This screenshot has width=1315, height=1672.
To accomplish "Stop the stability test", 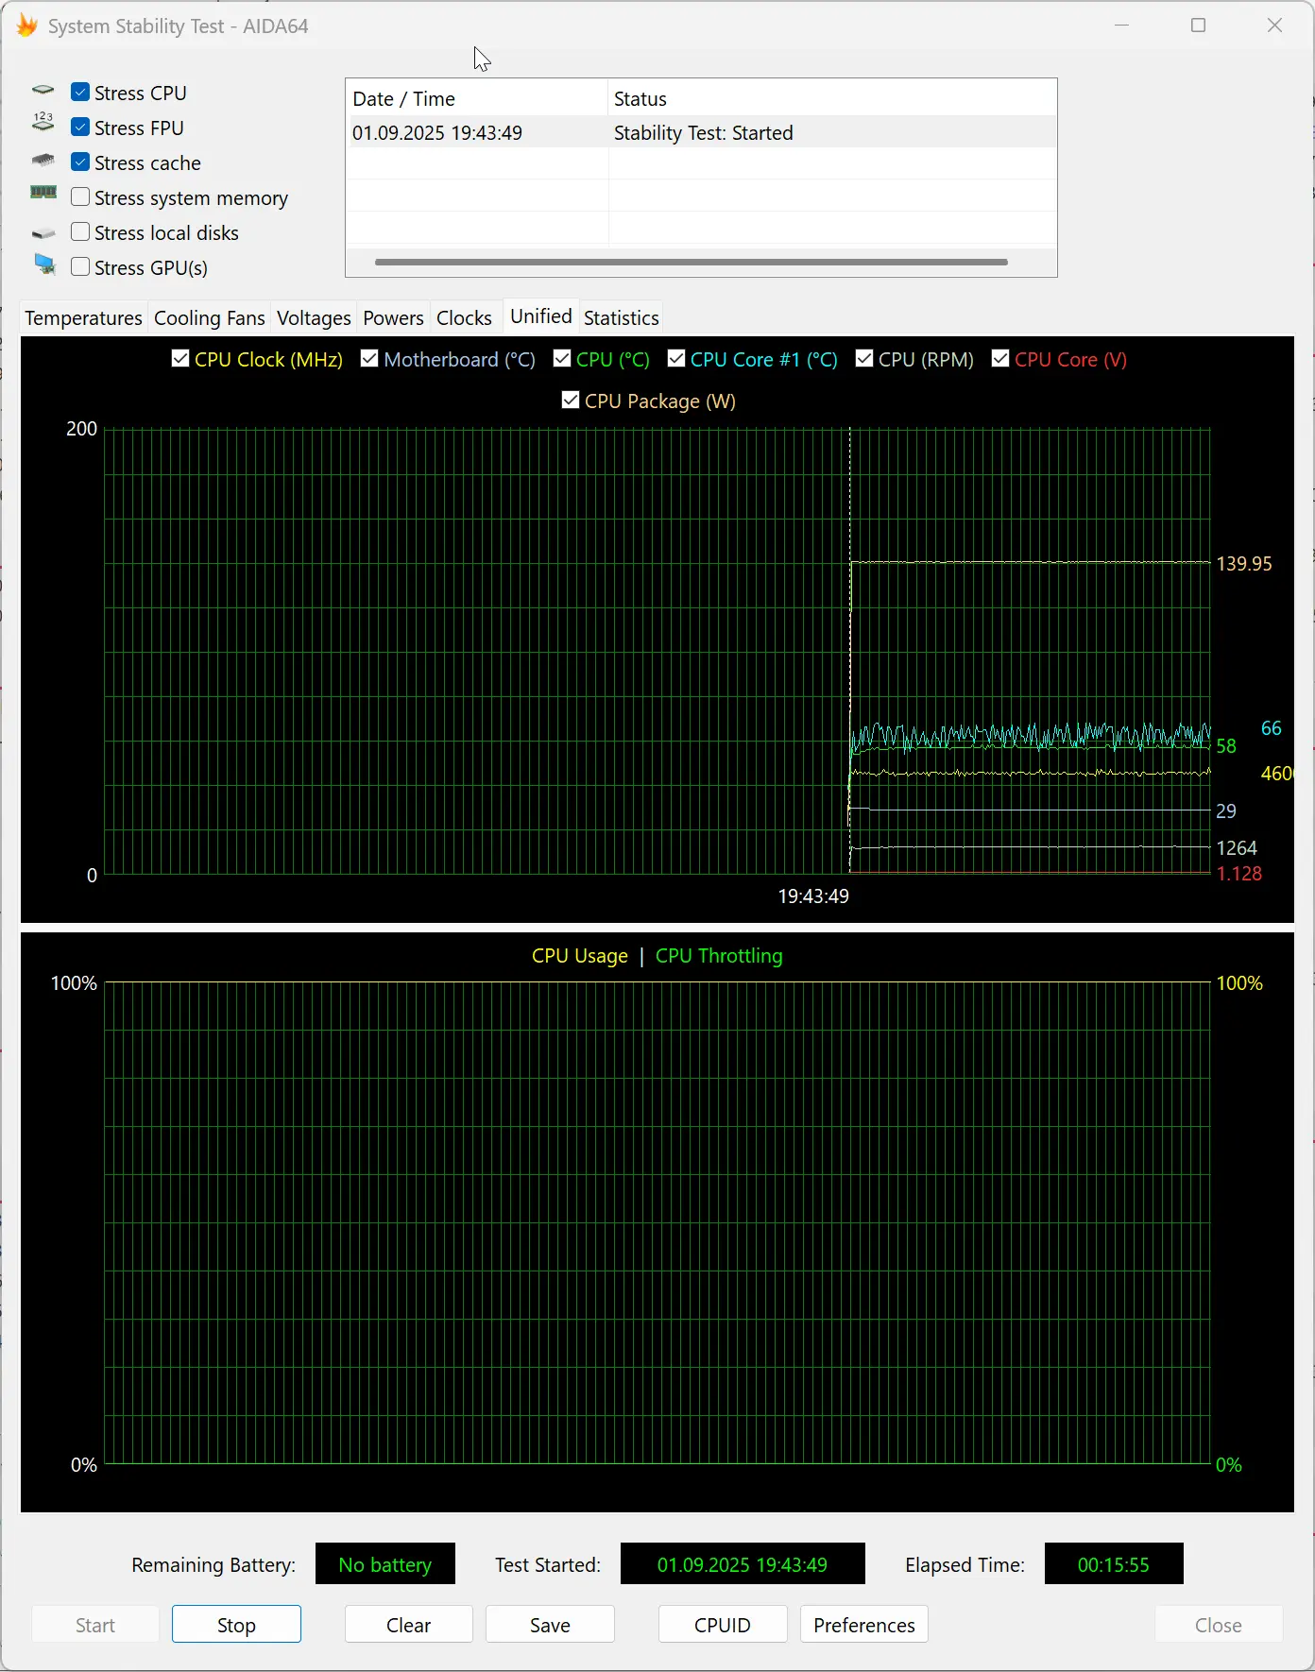I will click(x=236, y=1625).
